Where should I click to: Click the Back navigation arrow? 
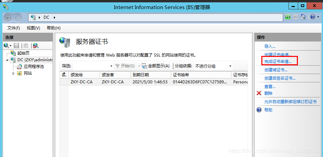click(x=8, y=18)
